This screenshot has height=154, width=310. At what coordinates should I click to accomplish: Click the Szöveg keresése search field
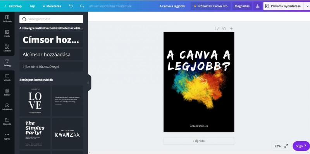(x=51, y=19)
